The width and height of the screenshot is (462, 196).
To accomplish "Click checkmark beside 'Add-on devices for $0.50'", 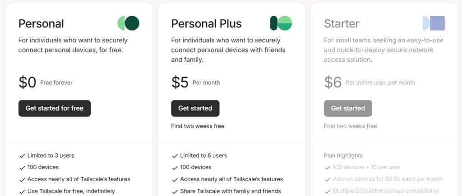I will click(328, 179).
